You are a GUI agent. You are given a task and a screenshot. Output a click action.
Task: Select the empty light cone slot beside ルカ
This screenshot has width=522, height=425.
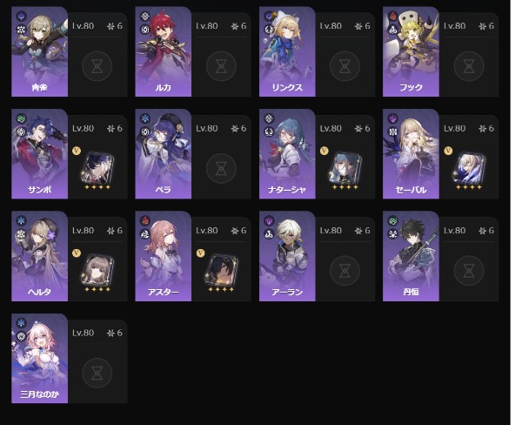(x=221, y=66)
